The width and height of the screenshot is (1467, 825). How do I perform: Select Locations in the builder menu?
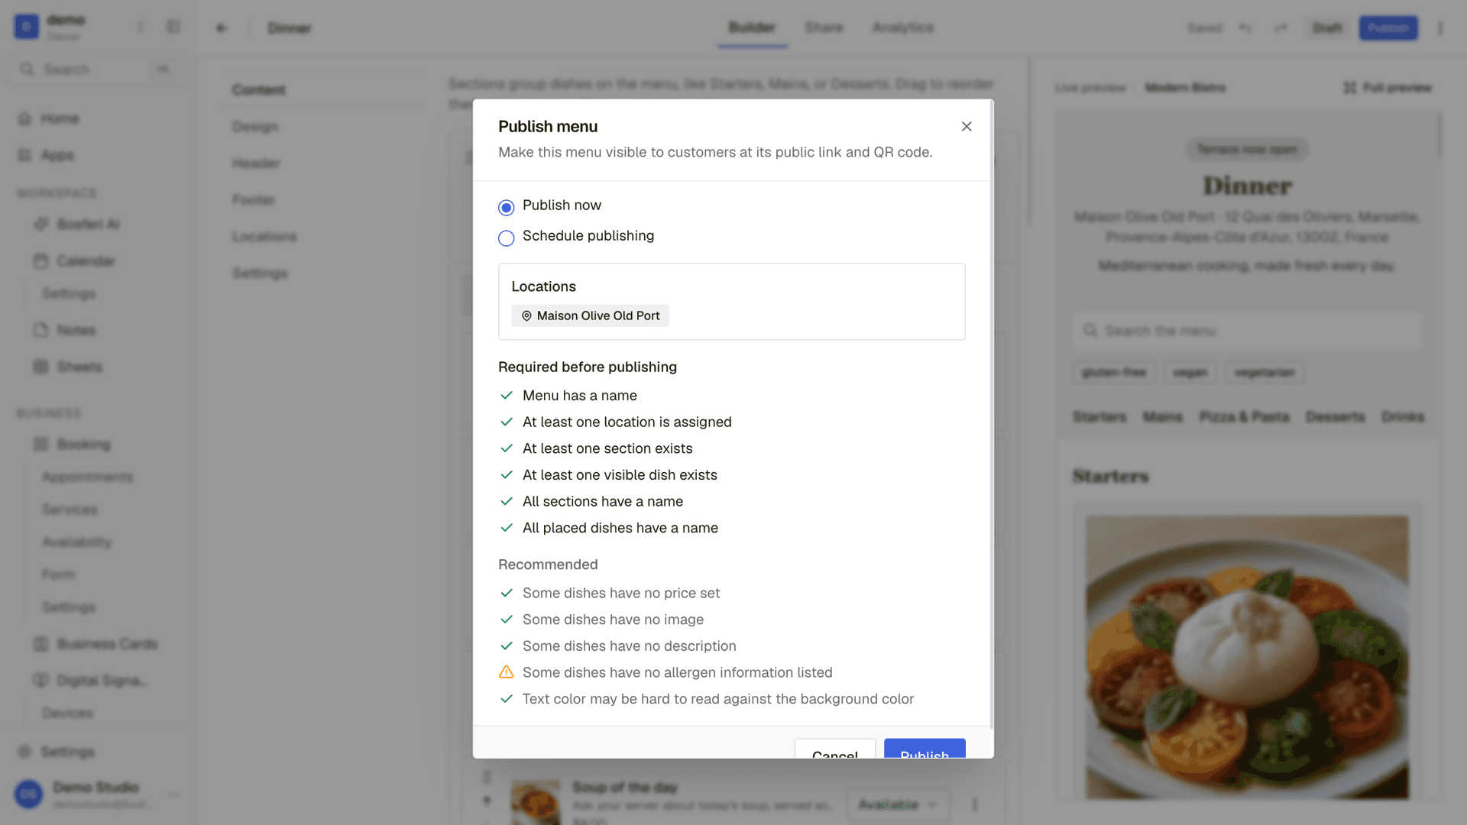point(264,237)
